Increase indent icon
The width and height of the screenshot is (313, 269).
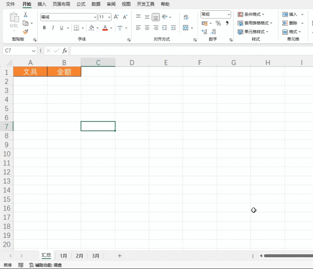click(x=173, y=28)
